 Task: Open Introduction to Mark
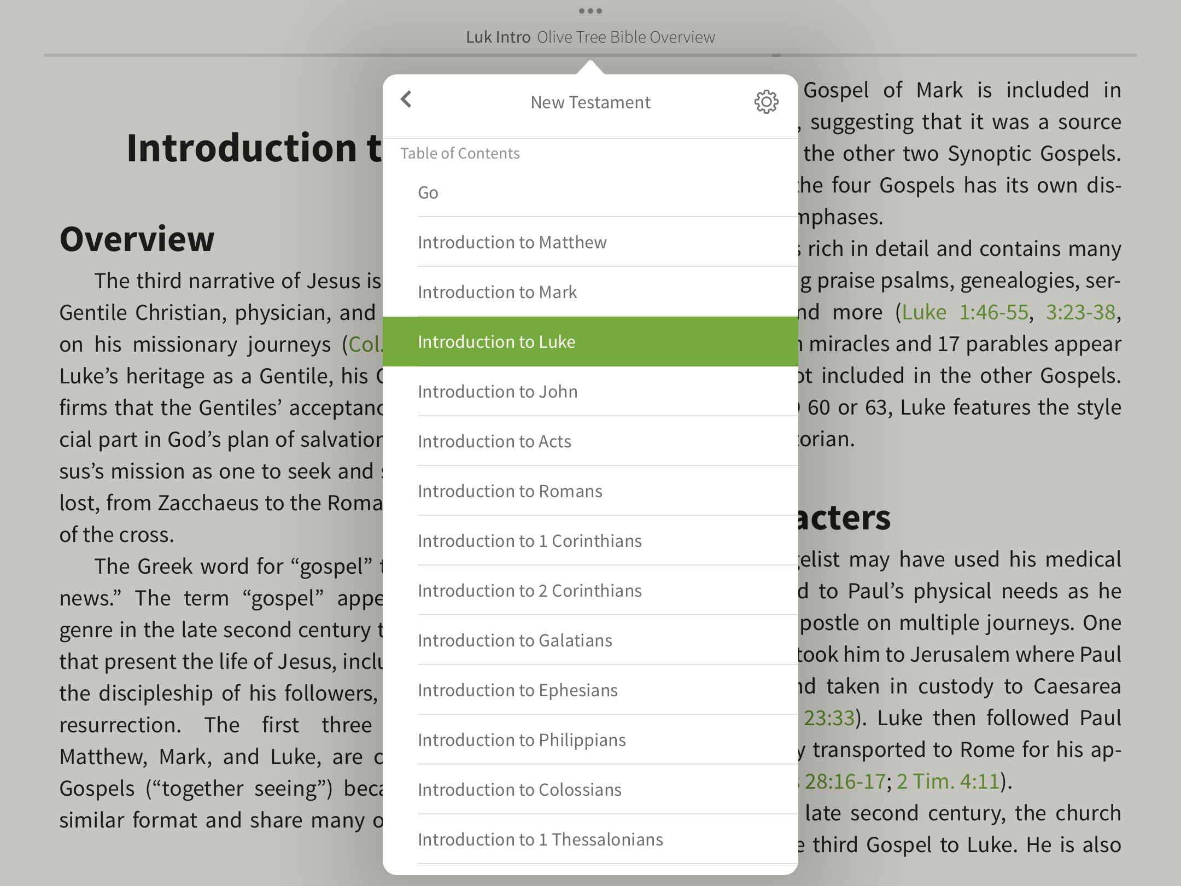point(497,292)
